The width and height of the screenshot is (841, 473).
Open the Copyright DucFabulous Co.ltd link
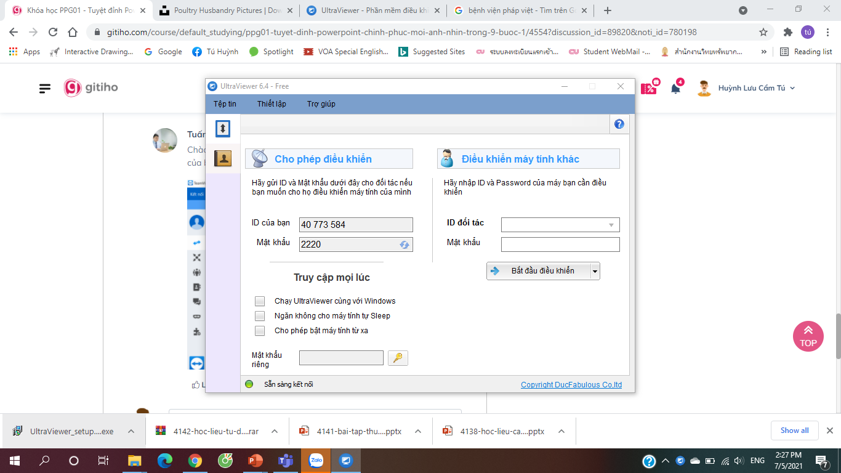click(x=571, y=385)
